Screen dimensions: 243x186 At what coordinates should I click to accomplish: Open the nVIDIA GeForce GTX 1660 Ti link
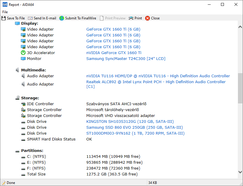[x=114, y=53]
